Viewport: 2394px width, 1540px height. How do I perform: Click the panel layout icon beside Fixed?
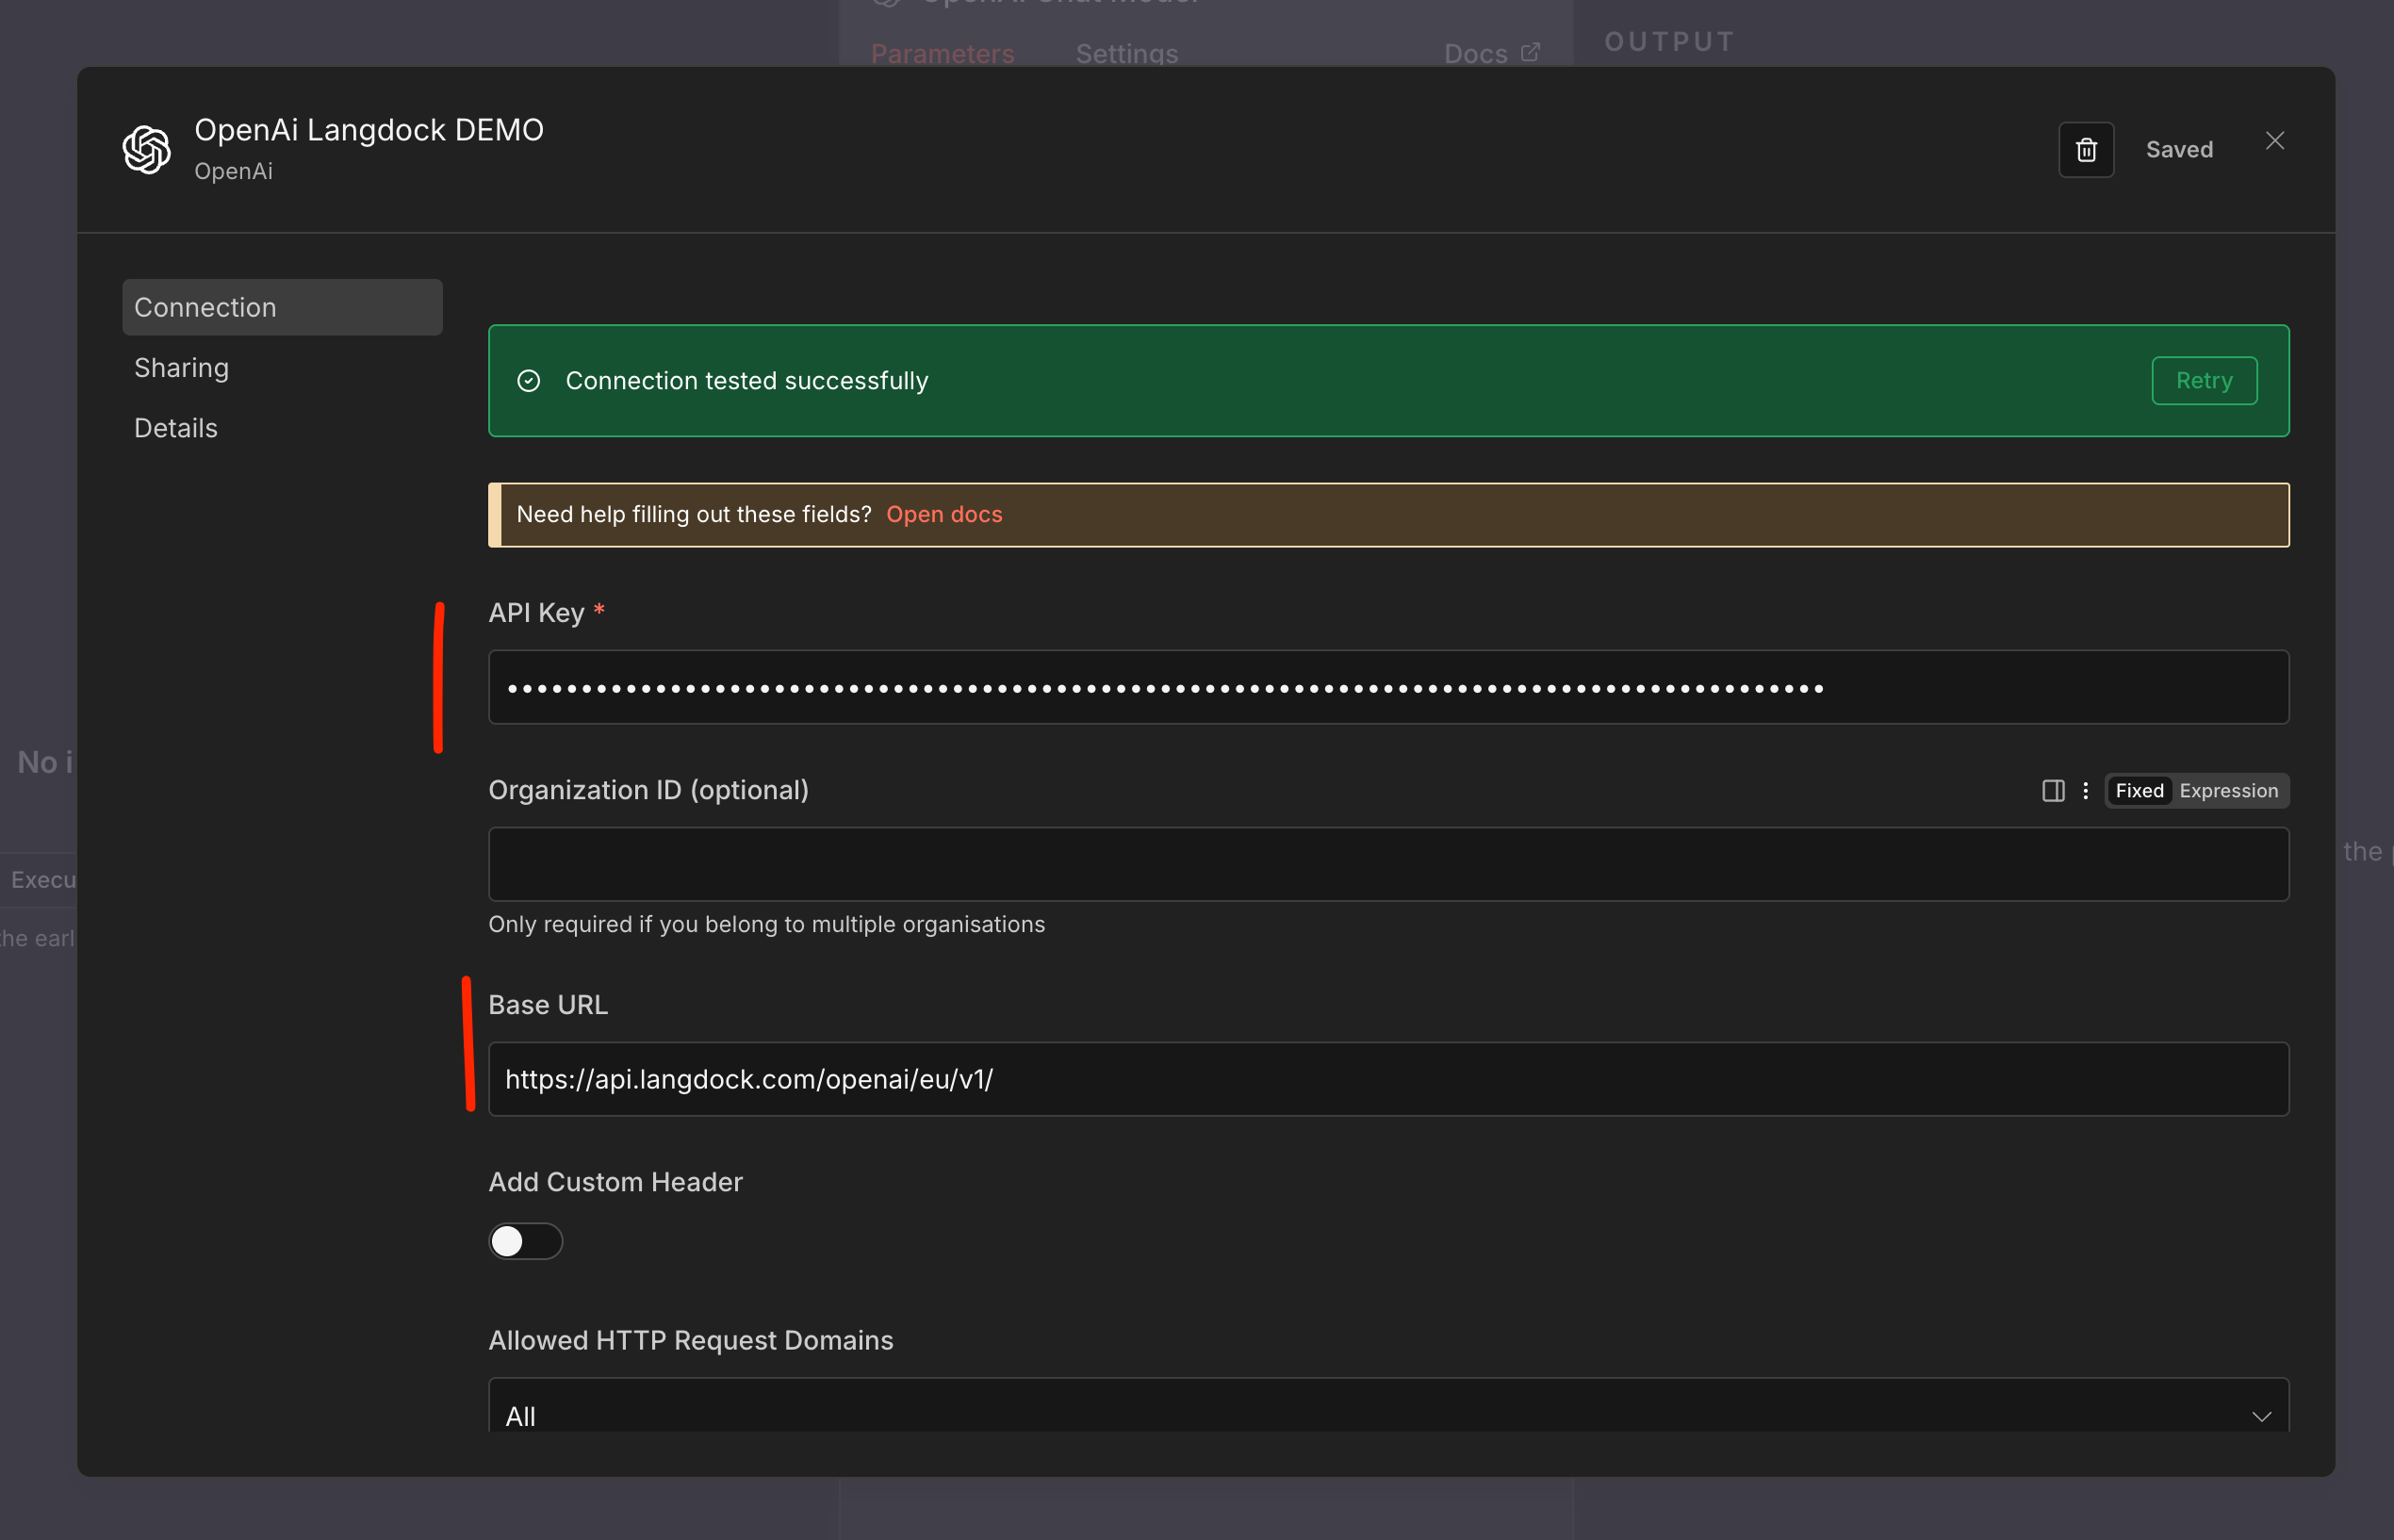click(2052, 791)
